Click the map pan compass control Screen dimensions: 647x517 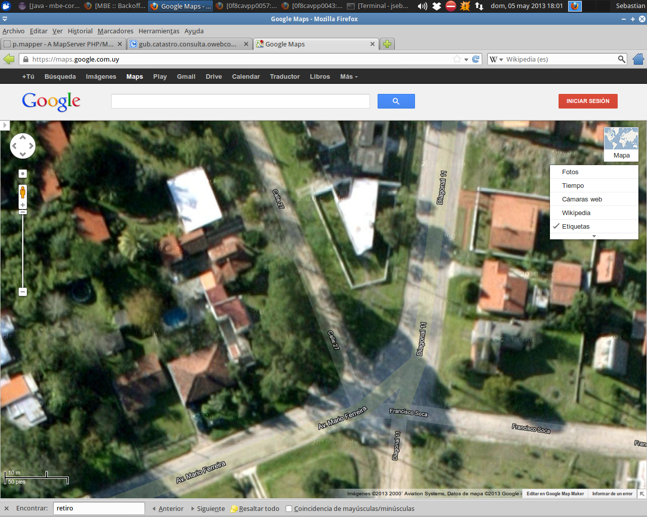pos(23,146)
